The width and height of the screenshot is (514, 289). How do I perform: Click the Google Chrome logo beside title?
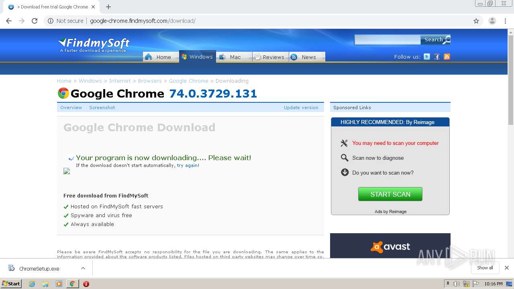tap(63, 94)
